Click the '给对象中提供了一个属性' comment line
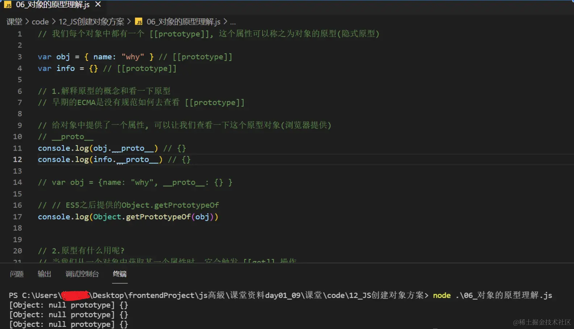 coord(184,125)
